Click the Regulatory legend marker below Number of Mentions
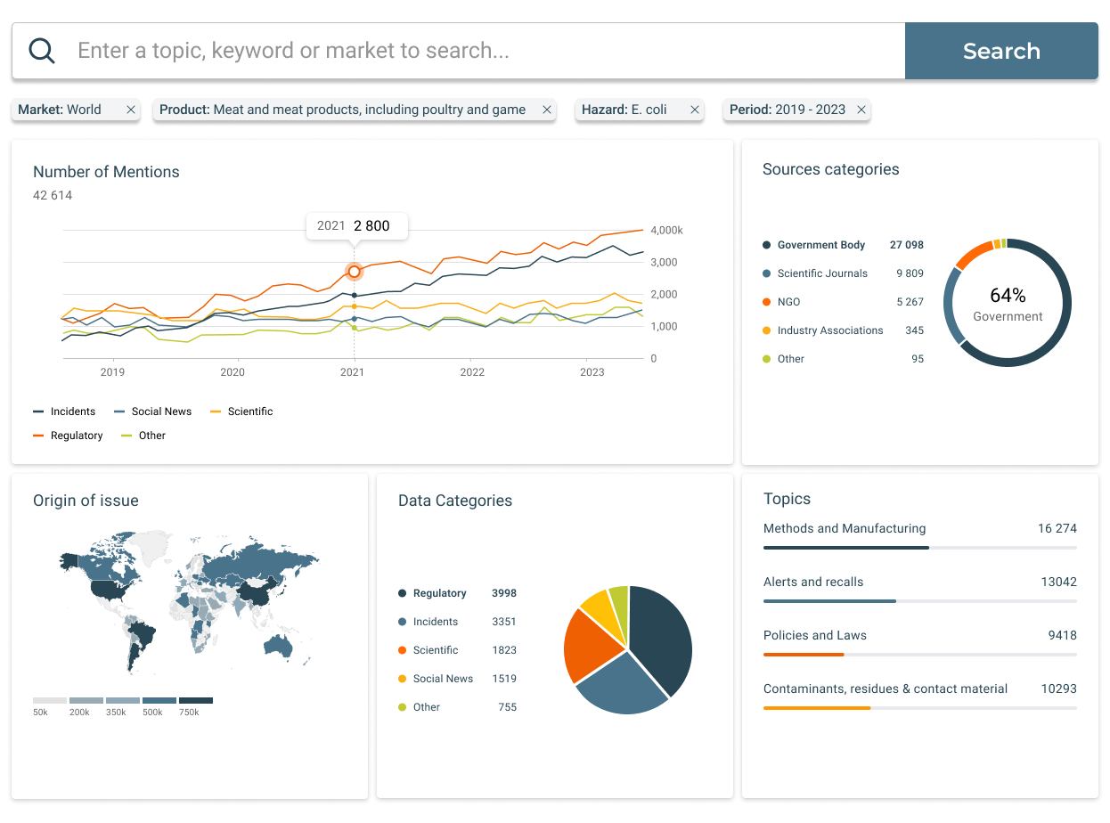Image resolution: width=1110 pixels, height=823 pixels. coord(39,436)
